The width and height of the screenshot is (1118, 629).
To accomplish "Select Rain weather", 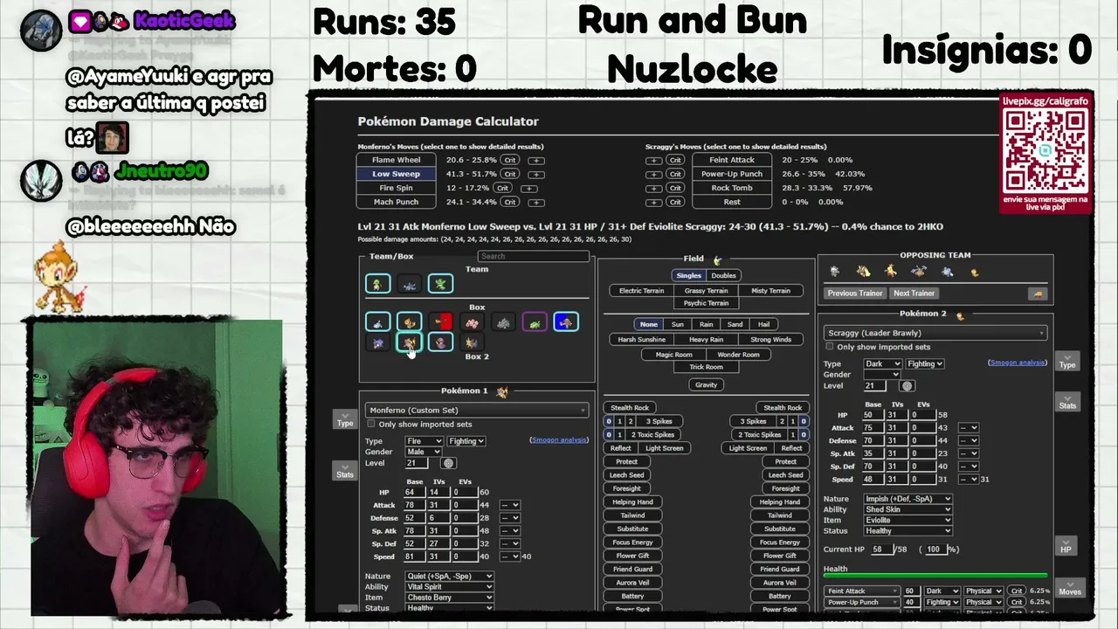I will [706, 325].
